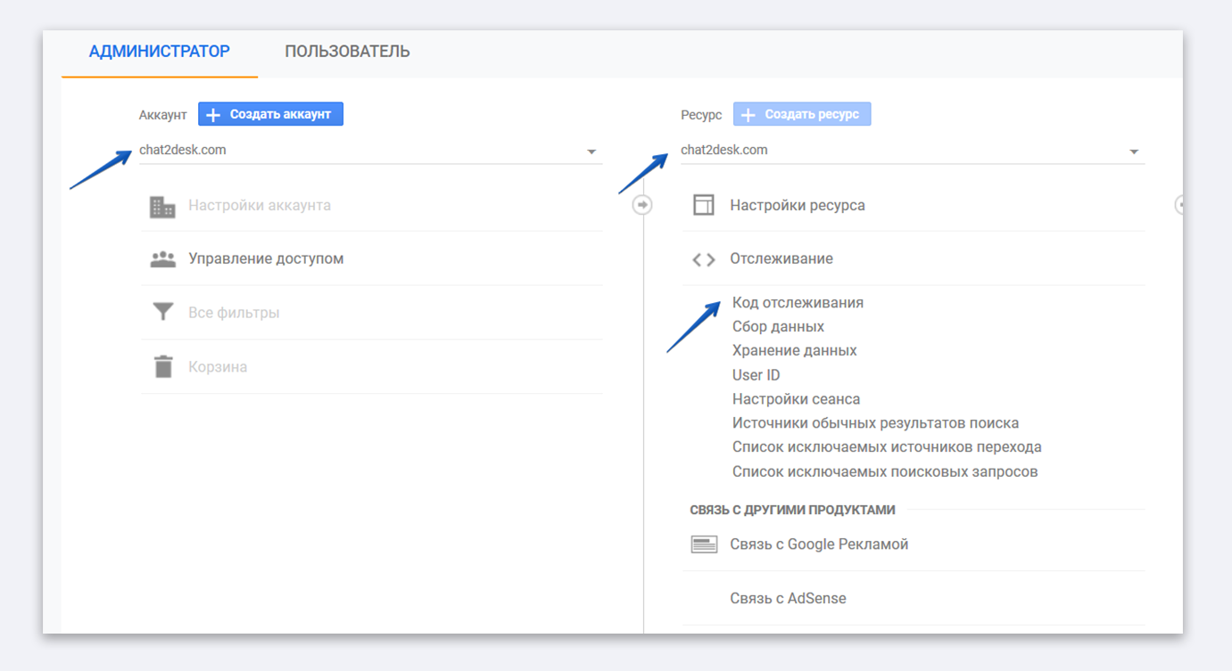Open Сбор данных settings
This screenshot has width=1232, height=671.
pos(778,327)
